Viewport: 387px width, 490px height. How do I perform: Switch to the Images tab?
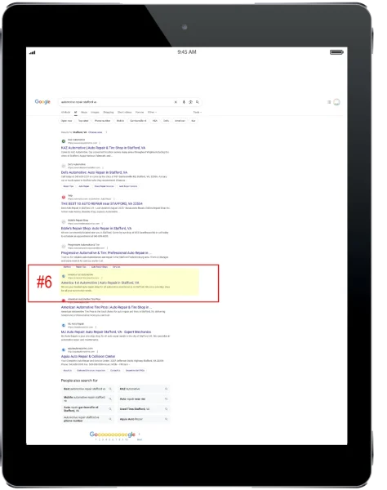(95, 112)
